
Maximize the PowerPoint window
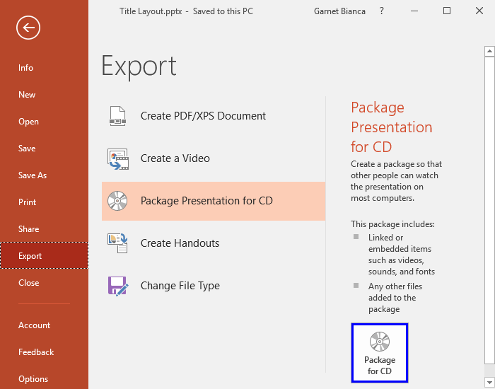point(447,11)
